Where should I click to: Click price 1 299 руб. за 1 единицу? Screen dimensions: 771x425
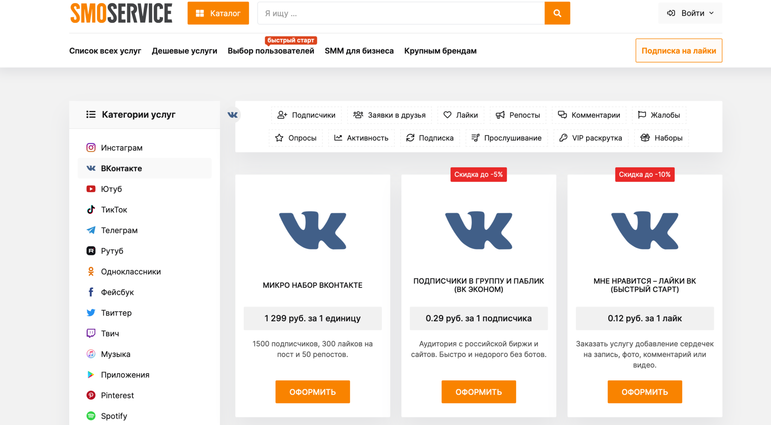tap(312, 319)
